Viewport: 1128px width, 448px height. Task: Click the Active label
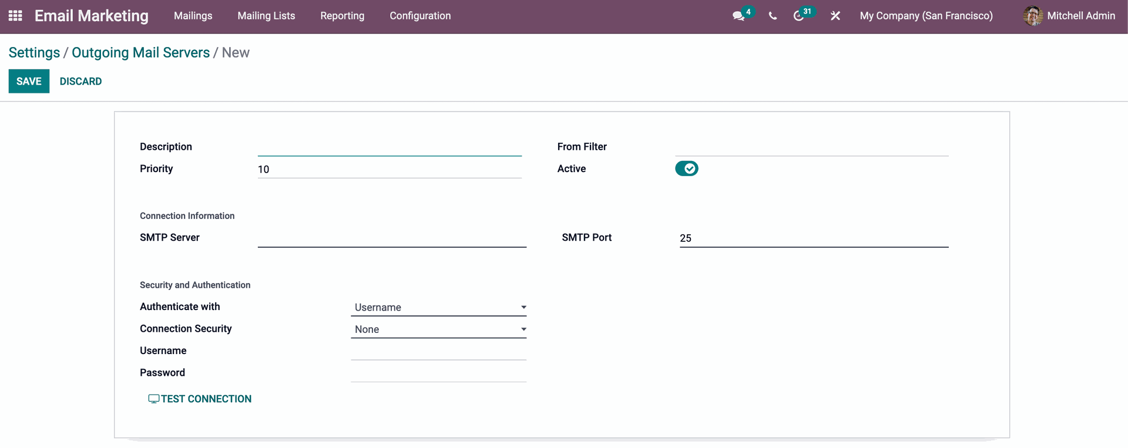pos(571,169)
